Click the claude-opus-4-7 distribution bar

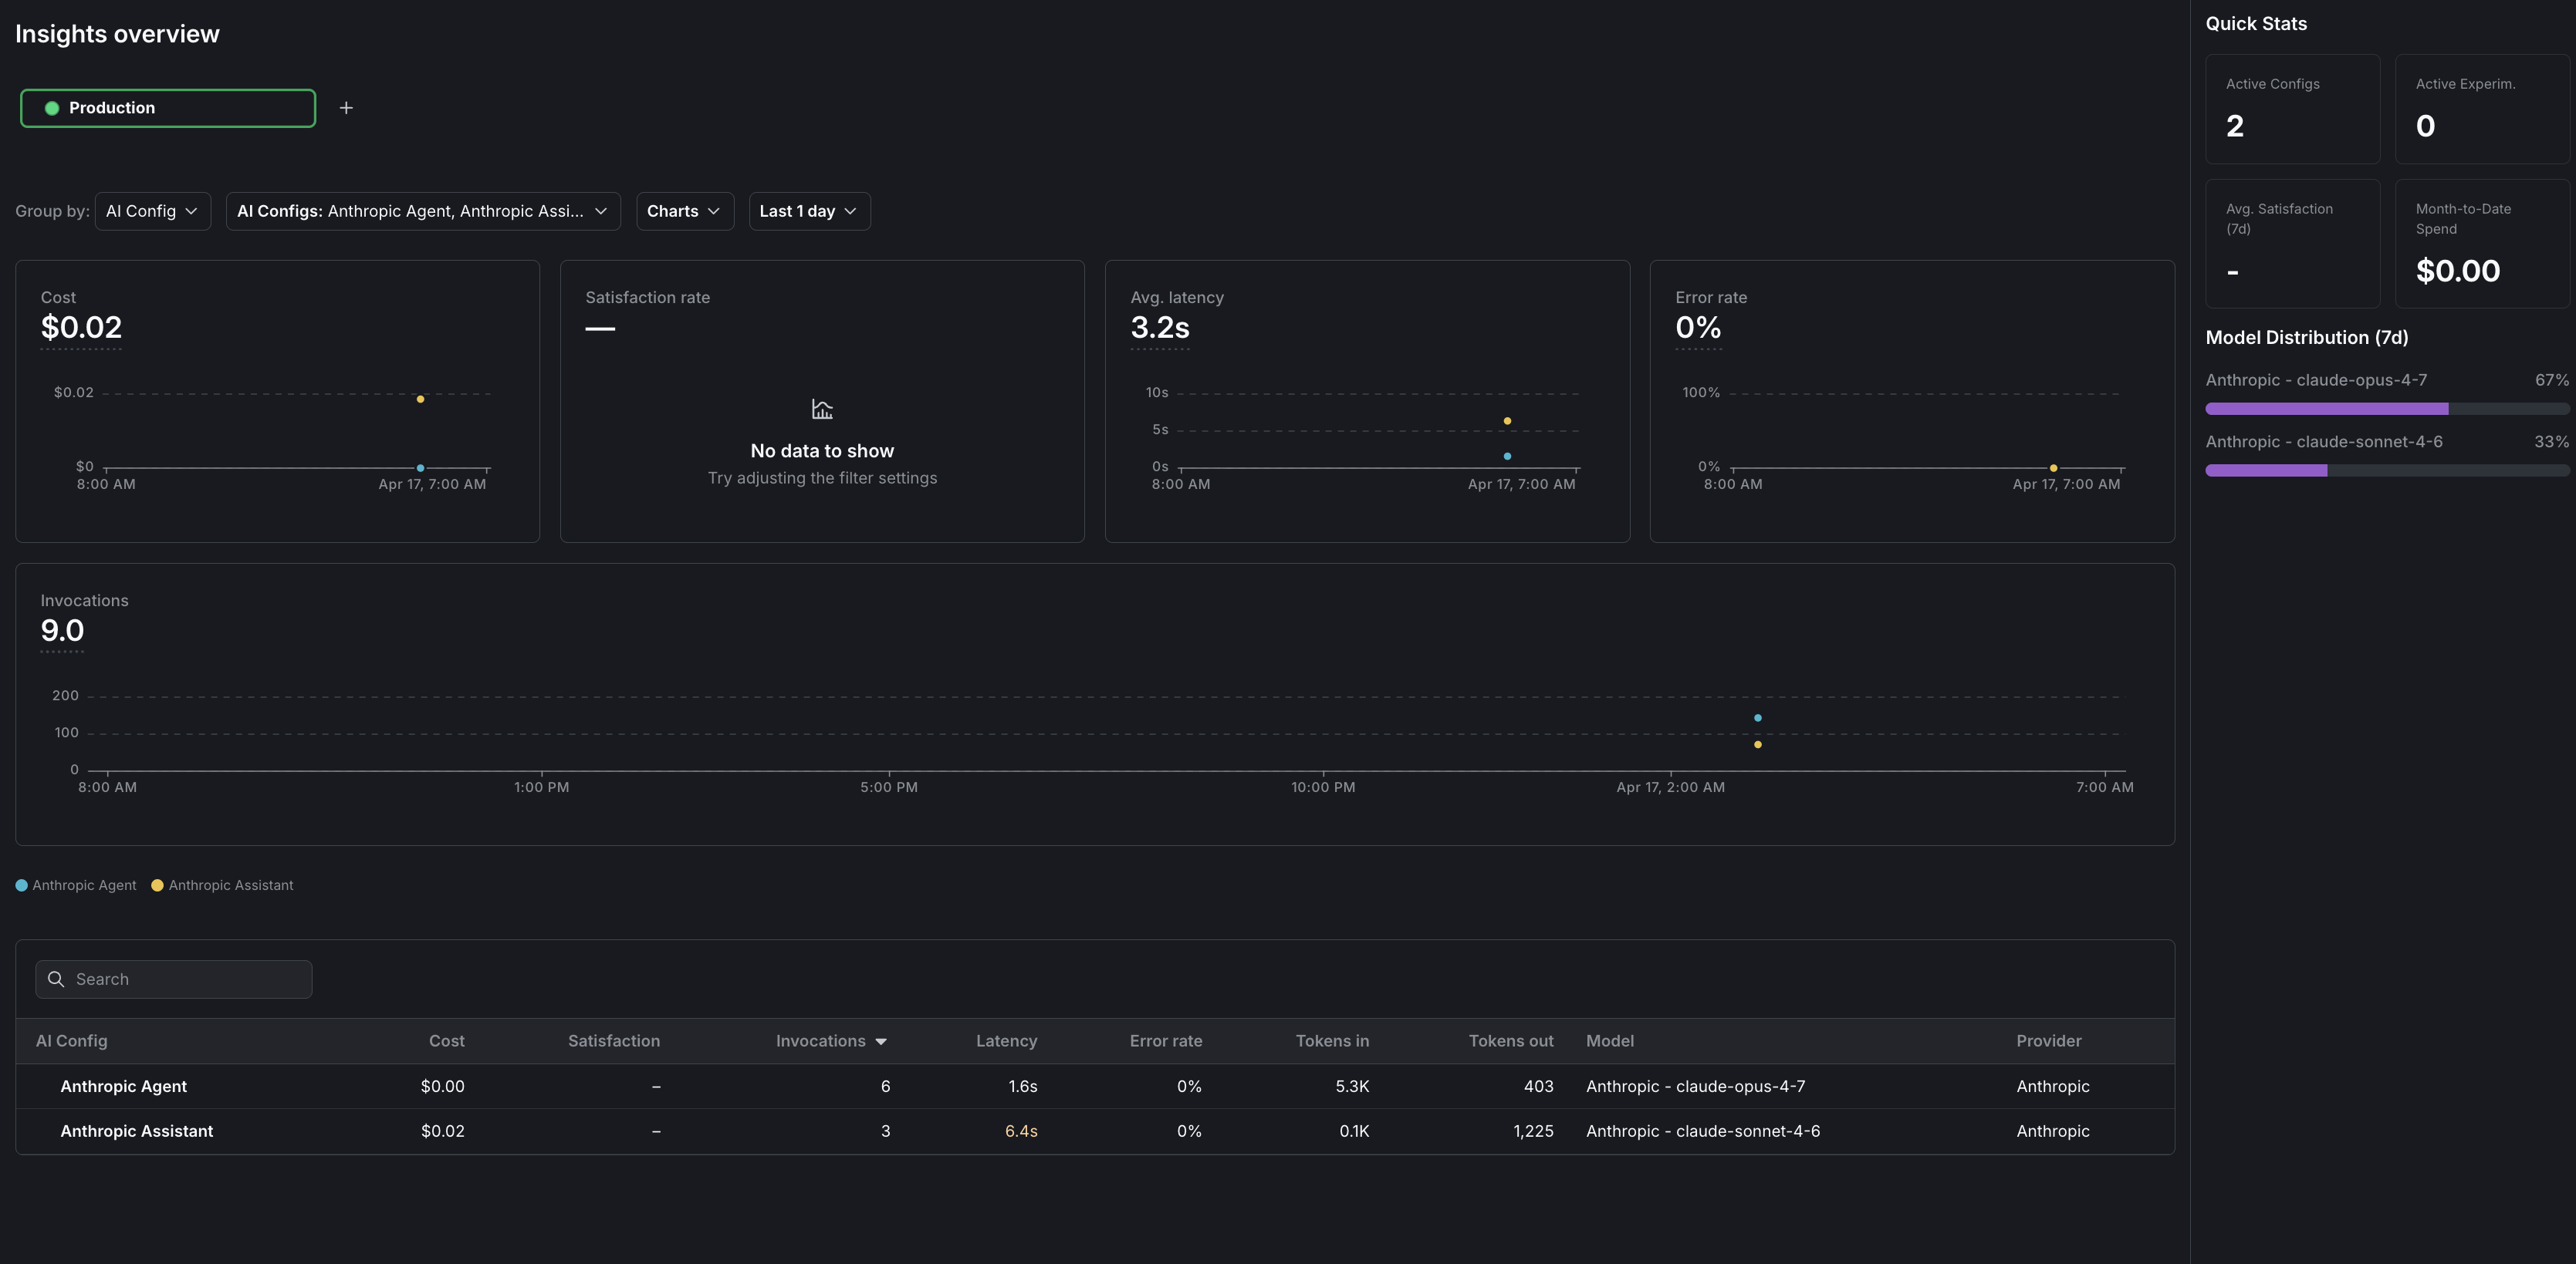2324,408
